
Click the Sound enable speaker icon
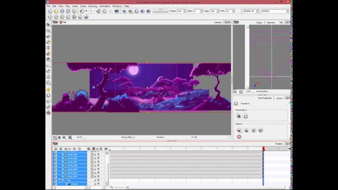(143, 11)
